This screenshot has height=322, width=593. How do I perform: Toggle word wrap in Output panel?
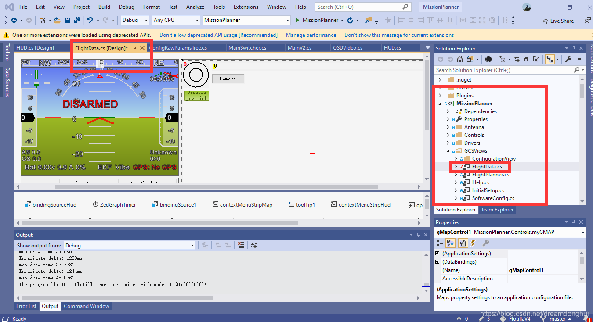[254, 245]
